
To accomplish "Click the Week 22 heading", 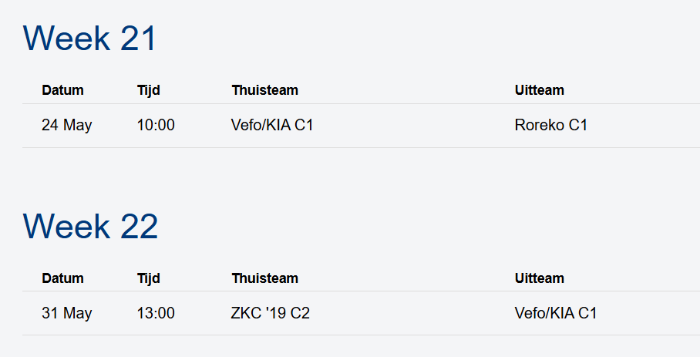I will click(x=90, y=227).
